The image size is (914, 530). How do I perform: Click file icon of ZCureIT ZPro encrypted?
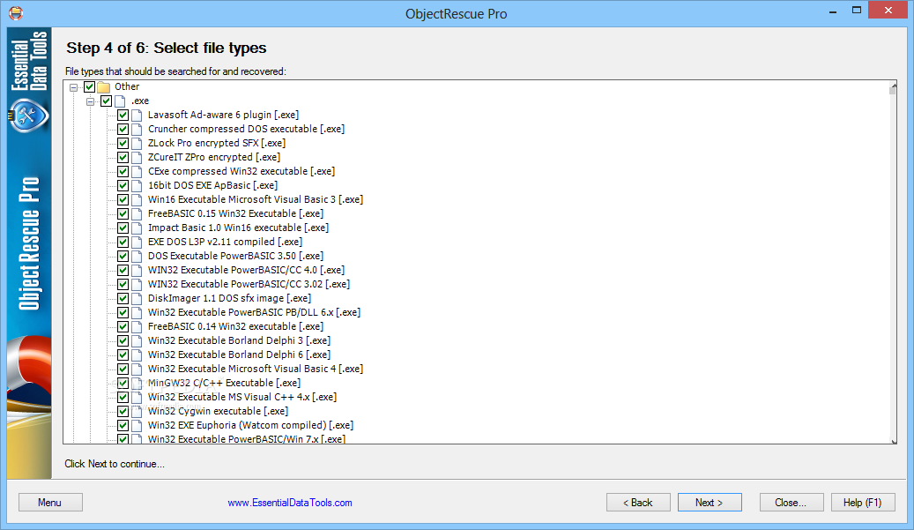[137, 158]
